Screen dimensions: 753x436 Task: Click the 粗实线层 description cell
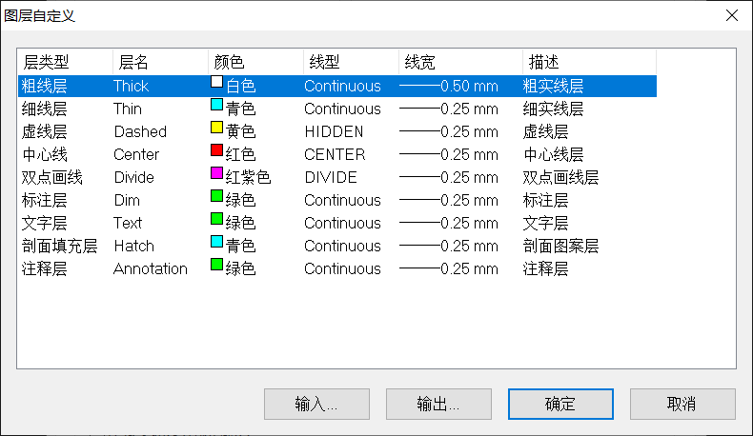coord(553,86)
